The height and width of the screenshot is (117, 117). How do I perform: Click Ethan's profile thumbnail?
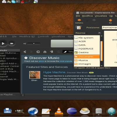[35, 75]
